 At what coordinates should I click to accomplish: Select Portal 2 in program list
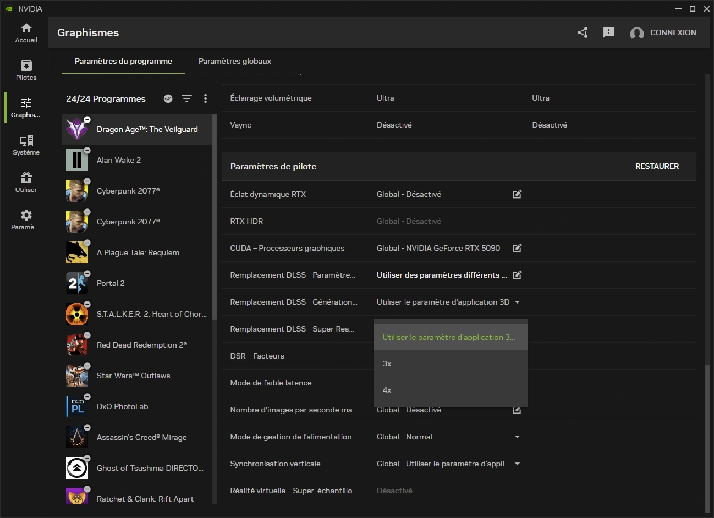pos(137,283)
